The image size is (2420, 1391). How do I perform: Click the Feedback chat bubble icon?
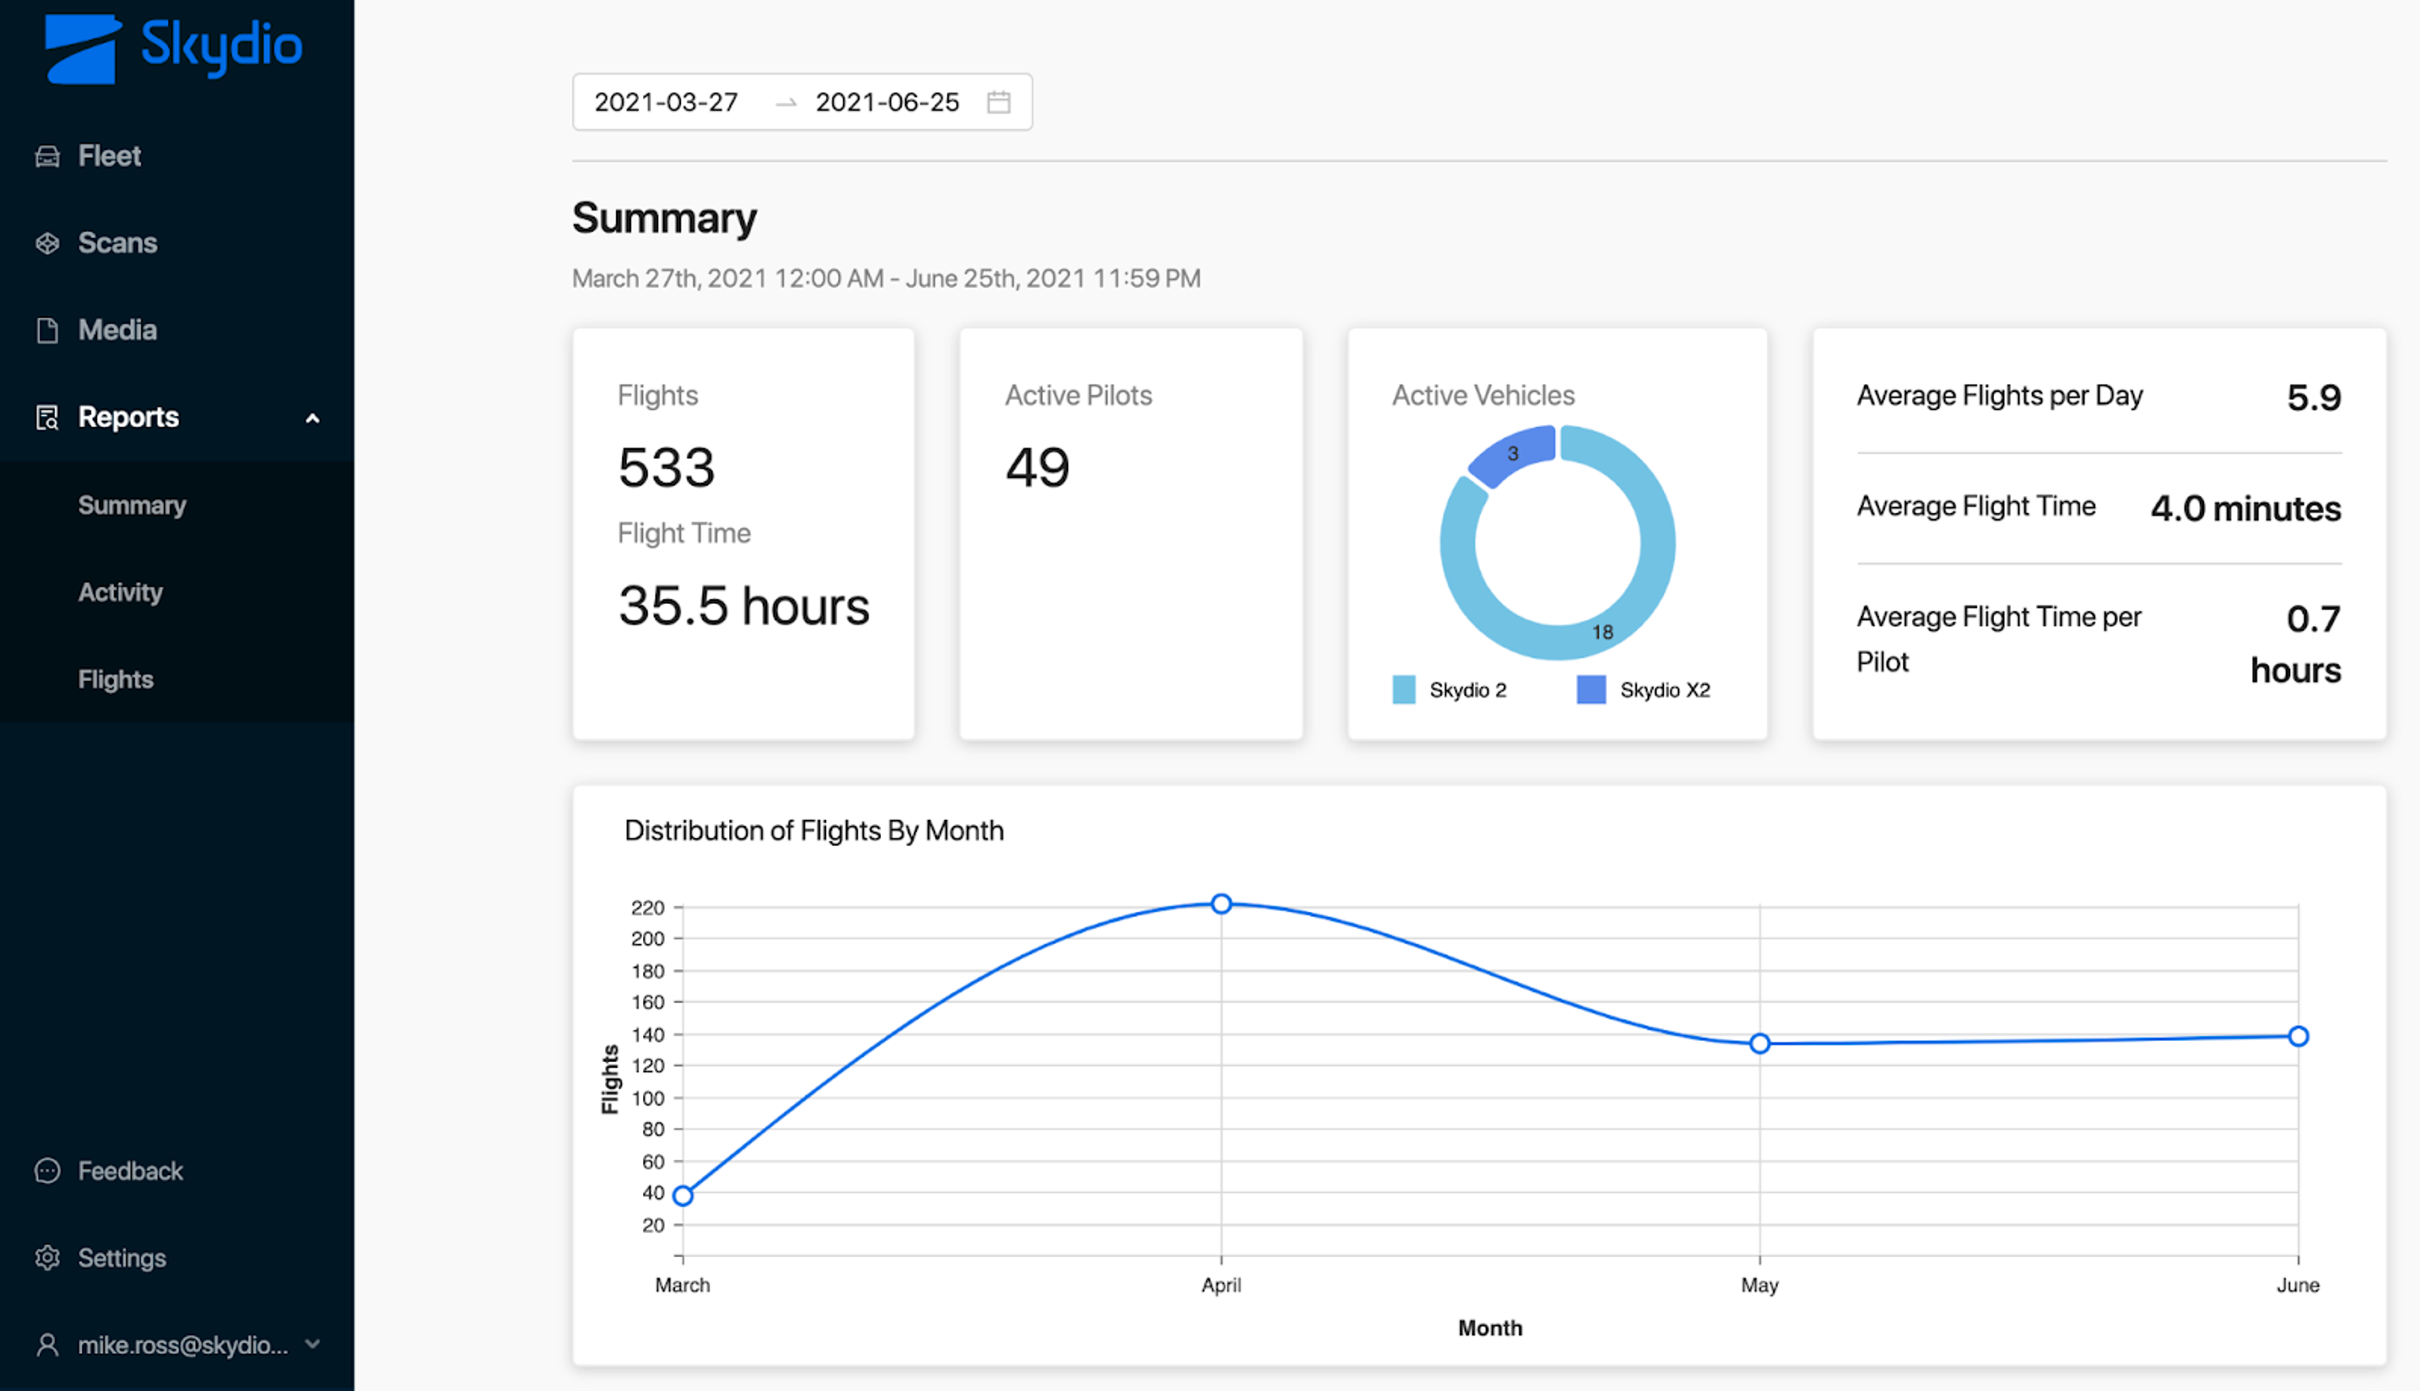(x=47, y=1172)
